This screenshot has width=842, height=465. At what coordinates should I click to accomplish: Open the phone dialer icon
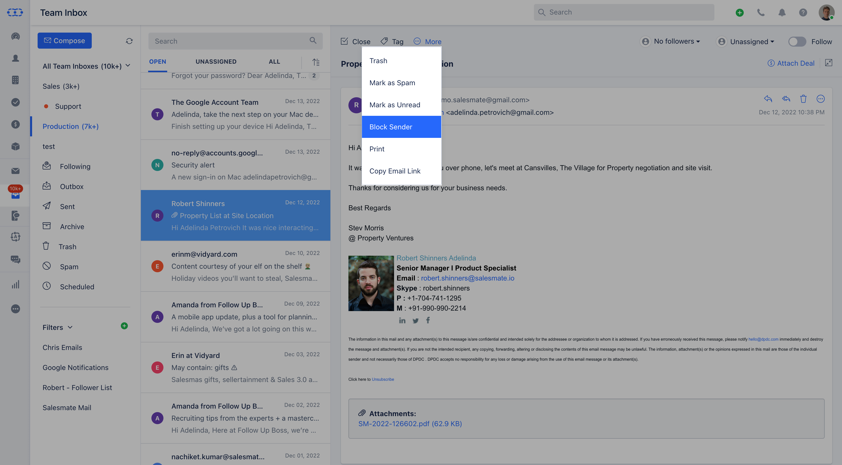coord(761,13)
